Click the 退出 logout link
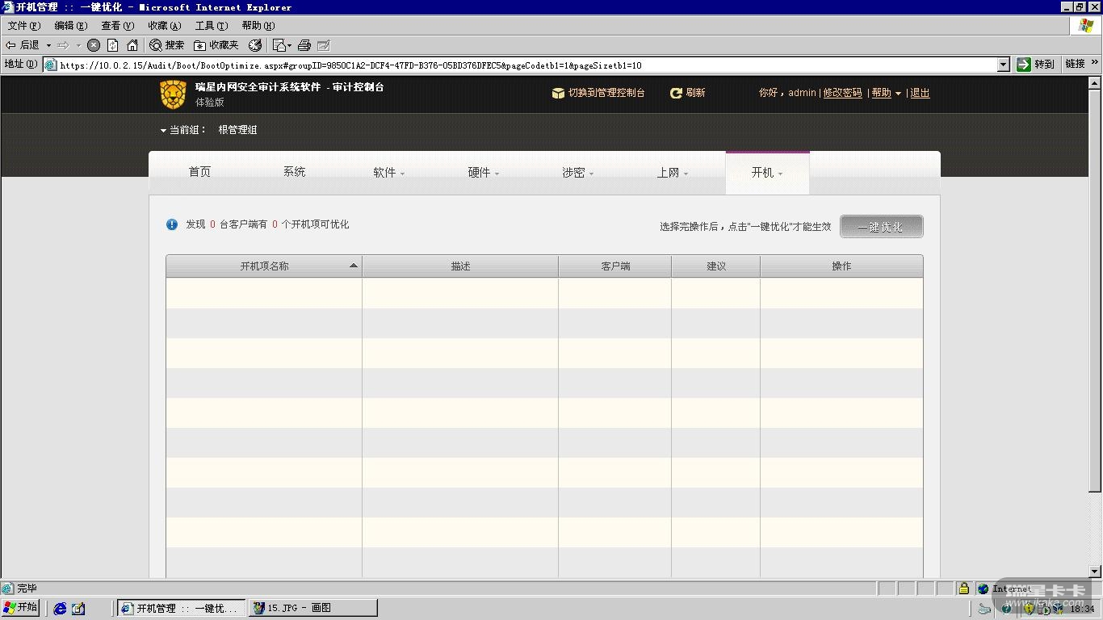 920,94
